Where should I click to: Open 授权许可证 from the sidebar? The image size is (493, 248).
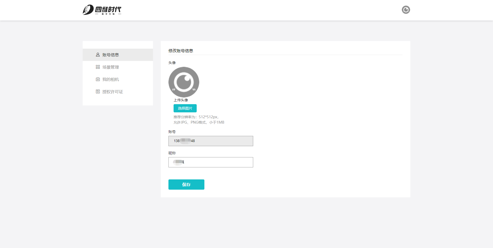113,92
